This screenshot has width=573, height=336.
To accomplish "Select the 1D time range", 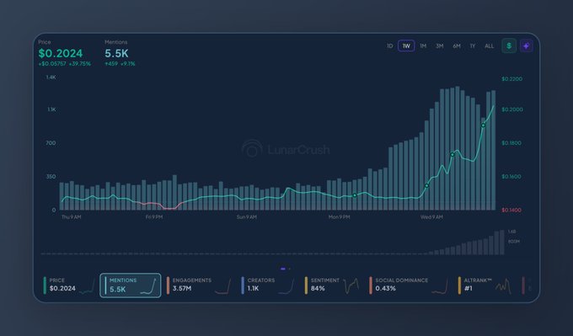I will coord(389,45).
